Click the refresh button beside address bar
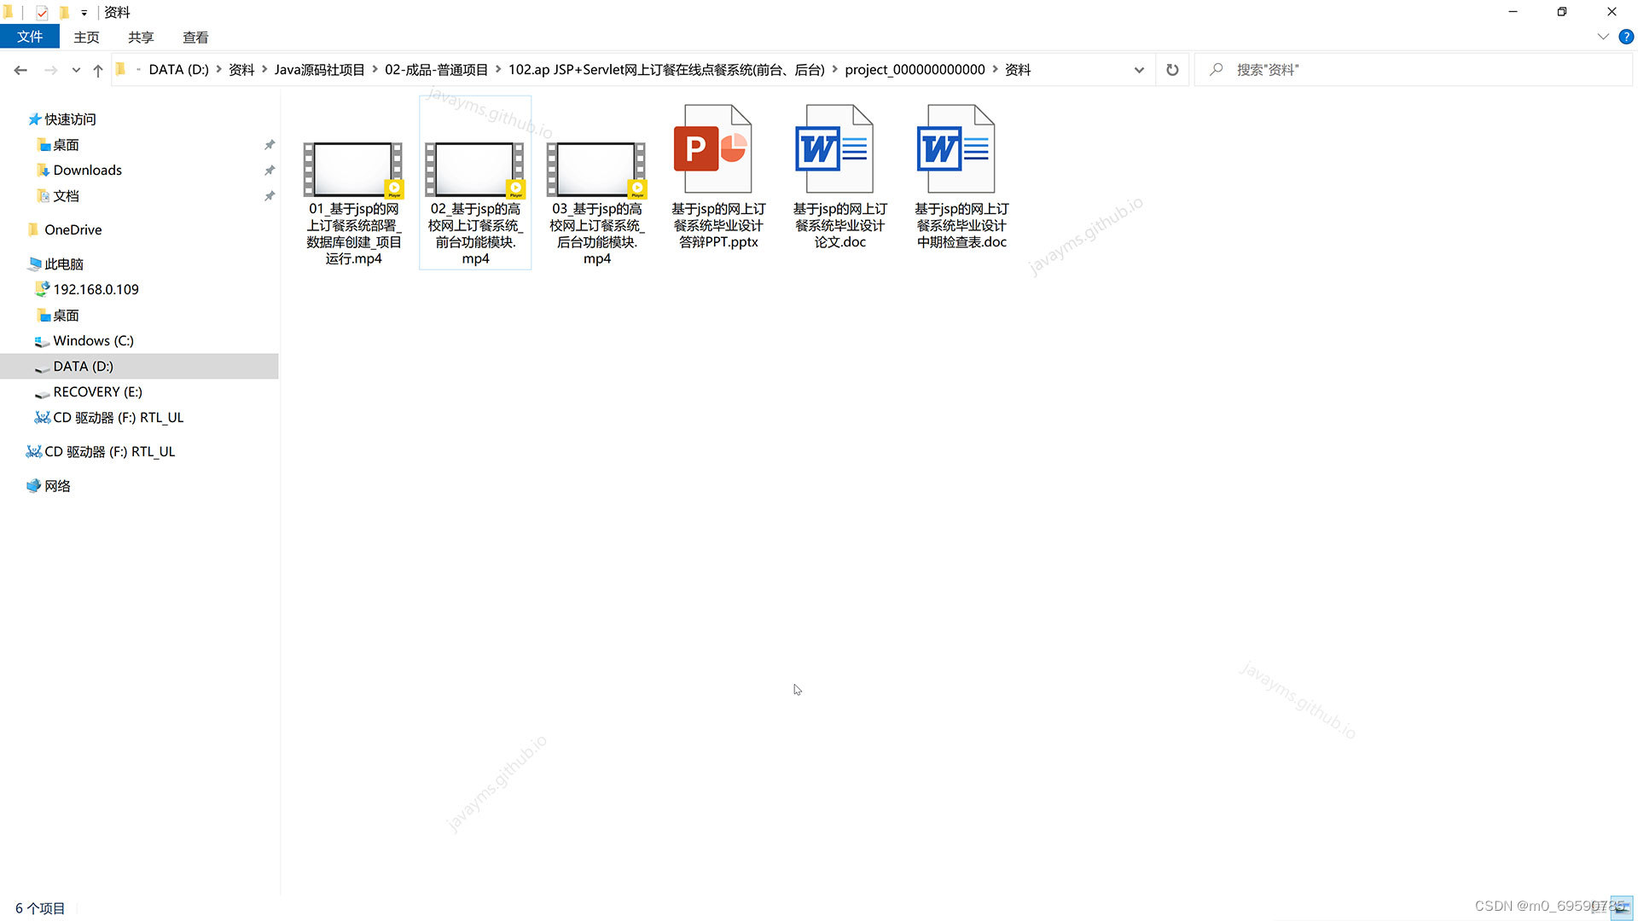 (x=1172, y=70)
